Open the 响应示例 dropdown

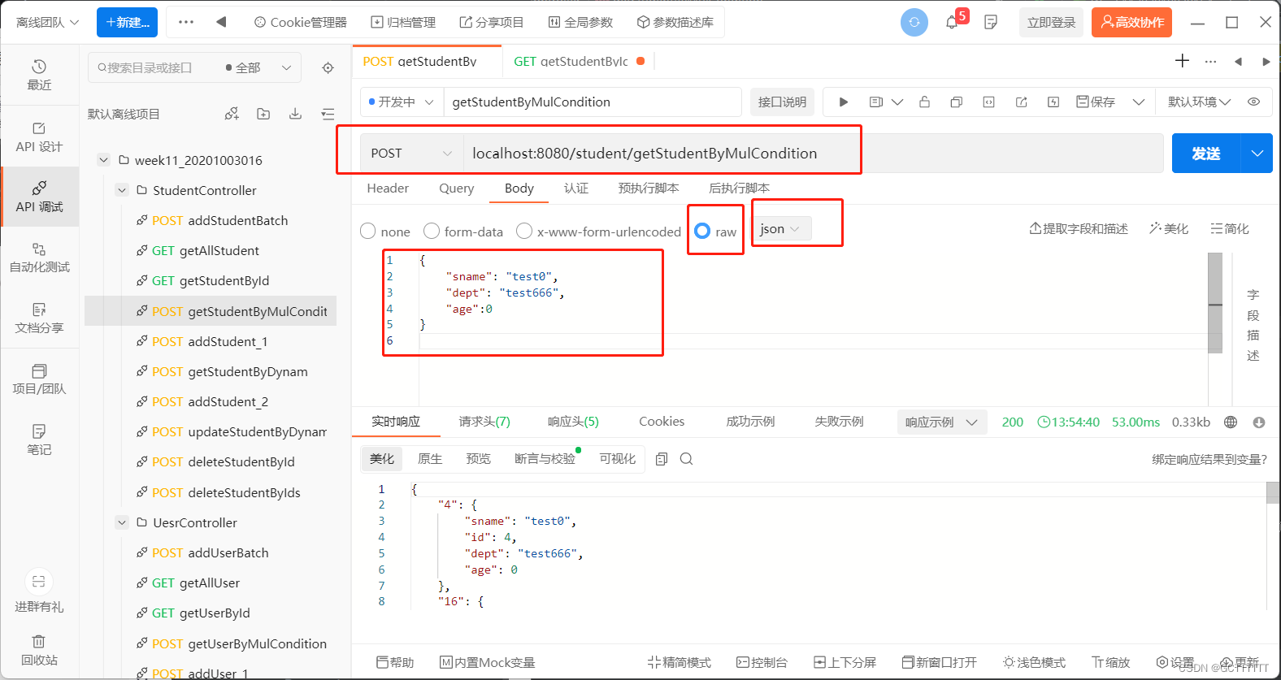click(x=942, y=422)
